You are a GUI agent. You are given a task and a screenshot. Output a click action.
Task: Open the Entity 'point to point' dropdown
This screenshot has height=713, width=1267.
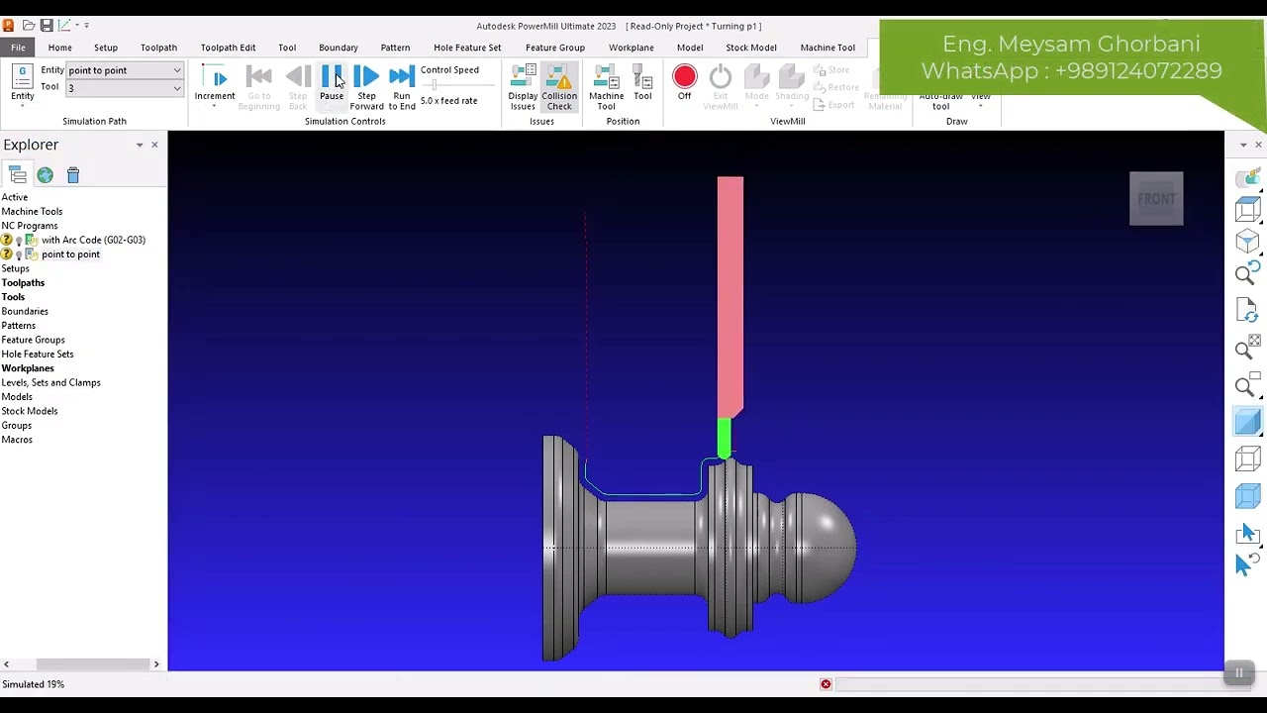(125, 70)
